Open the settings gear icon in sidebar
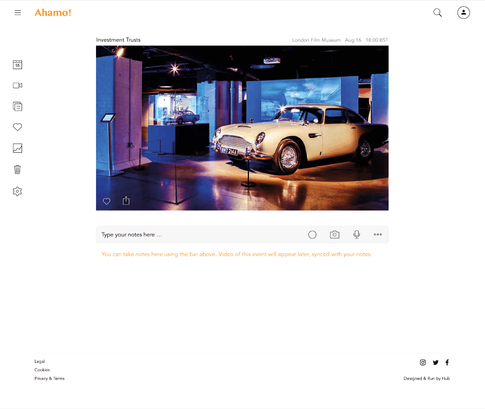485x409 pixels. (17, 191)
